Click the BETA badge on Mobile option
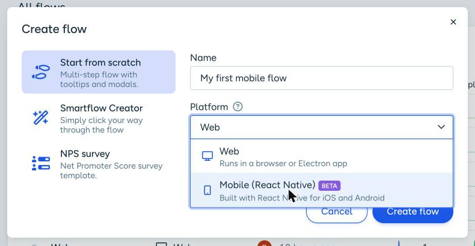Image resolution: width=475 pixels, height=246 pixels. pos(329,185)
